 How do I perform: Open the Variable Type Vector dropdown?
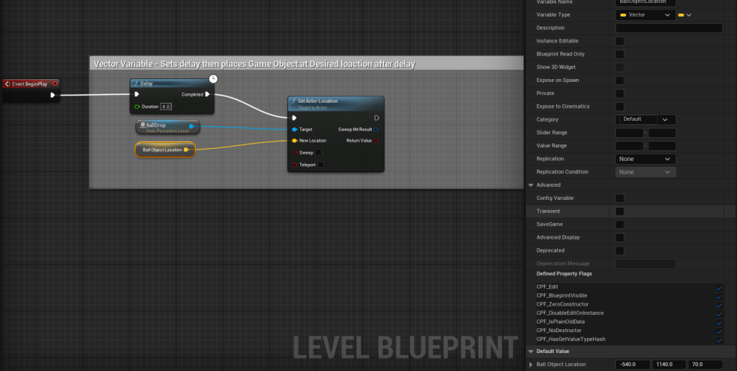pos(645,14)
